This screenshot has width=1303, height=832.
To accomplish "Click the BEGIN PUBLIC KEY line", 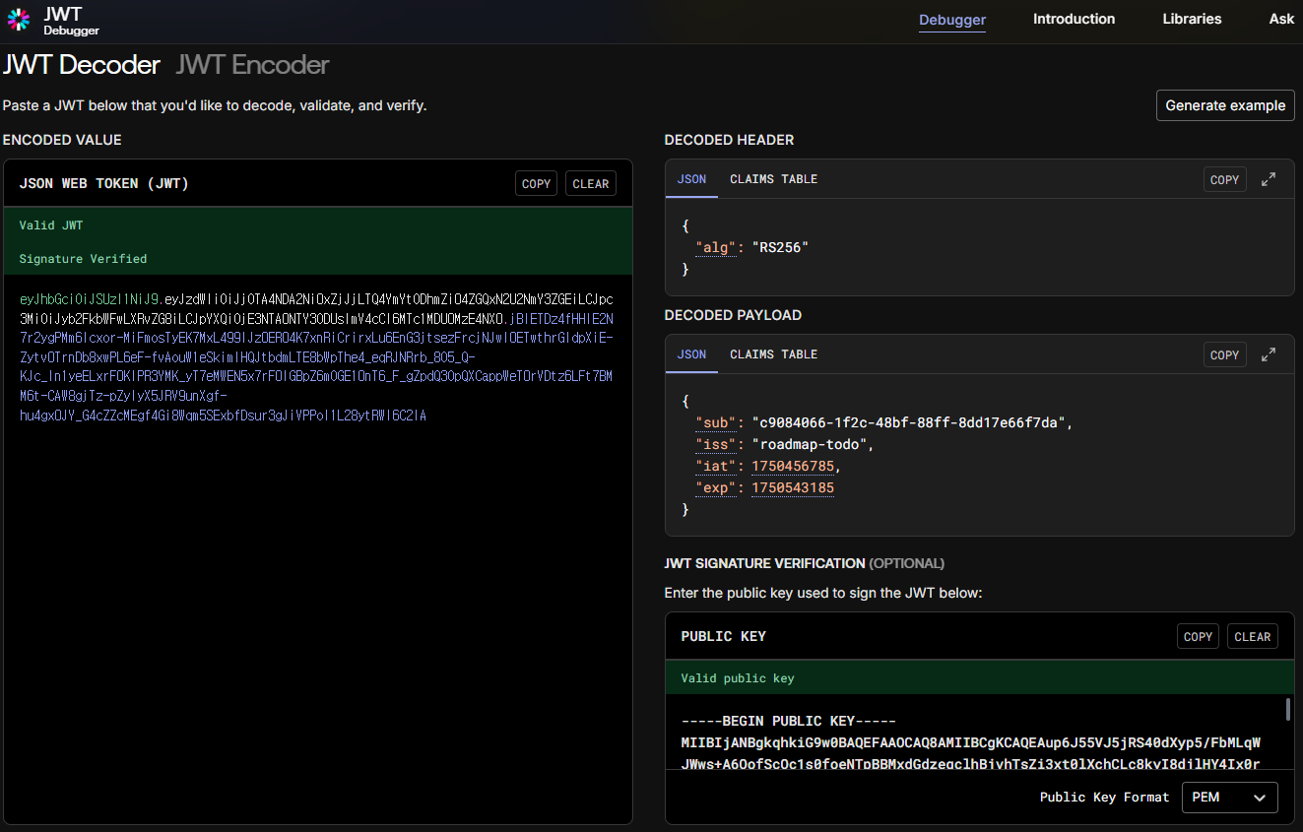I will pos(788,722).
